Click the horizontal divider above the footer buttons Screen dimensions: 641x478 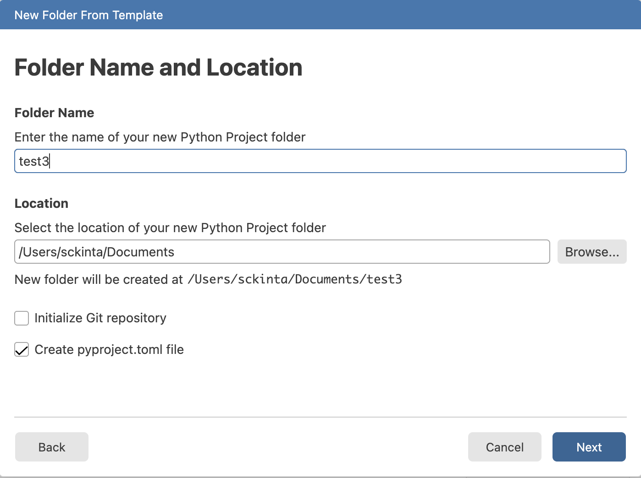pos(320,417)
